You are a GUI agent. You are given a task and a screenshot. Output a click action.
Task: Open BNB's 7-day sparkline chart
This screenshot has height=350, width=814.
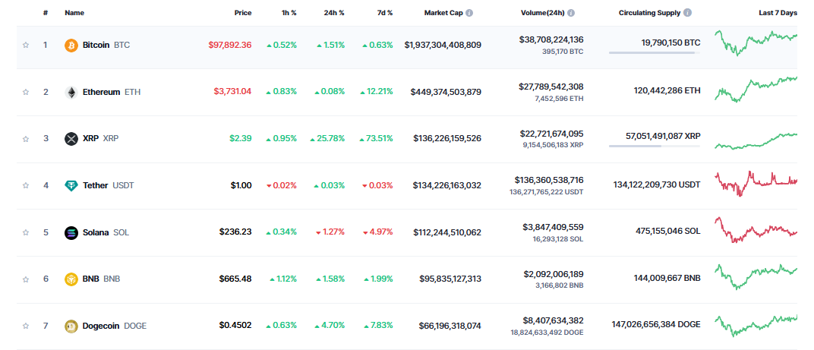pos(756,276)
